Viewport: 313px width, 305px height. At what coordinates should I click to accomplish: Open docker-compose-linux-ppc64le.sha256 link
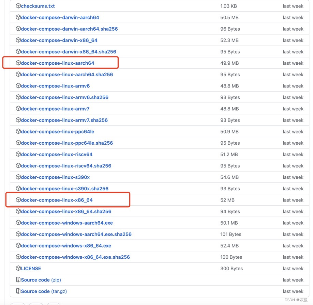click(x=67, y=143)
